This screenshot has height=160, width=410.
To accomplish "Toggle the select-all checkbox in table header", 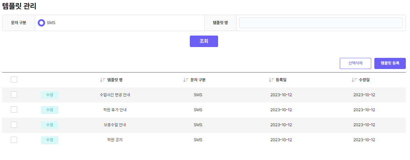I will click(14, 79).
